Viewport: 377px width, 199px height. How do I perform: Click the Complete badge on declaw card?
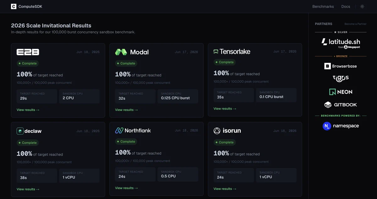pos(28,143)
